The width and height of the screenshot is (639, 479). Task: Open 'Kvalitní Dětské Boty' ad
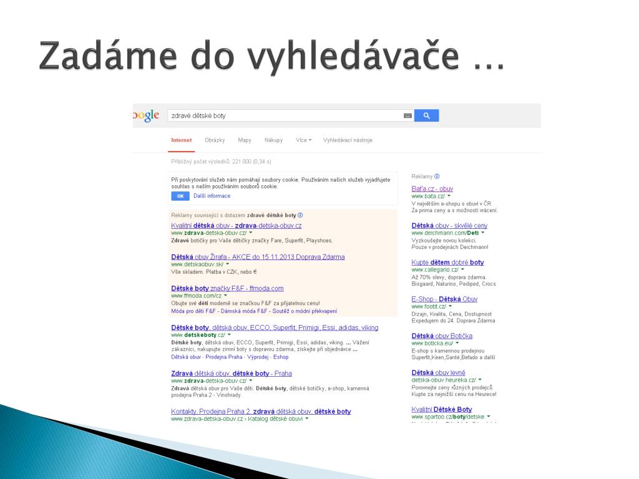[x=442, y=409]
